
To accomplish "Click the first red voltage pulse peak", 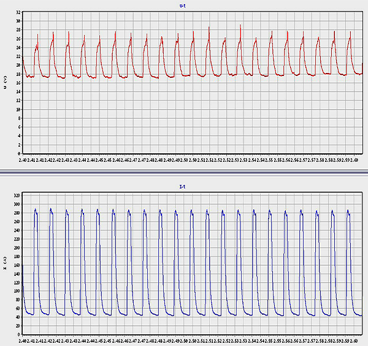I will (x=38, y=34).
